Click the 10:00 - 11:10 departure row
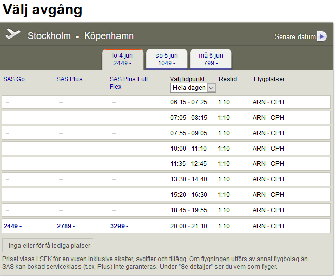The image size is (336, 276). [188, 149]
